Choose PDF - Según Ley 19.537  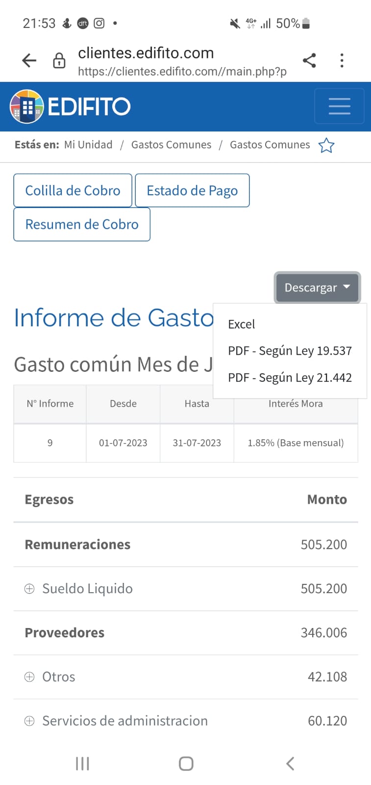(290, 351)
